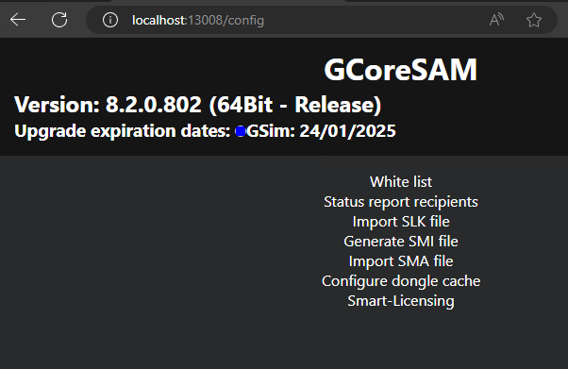
Task: Reload the page with the refresh icon
Action: click(59, 20)
